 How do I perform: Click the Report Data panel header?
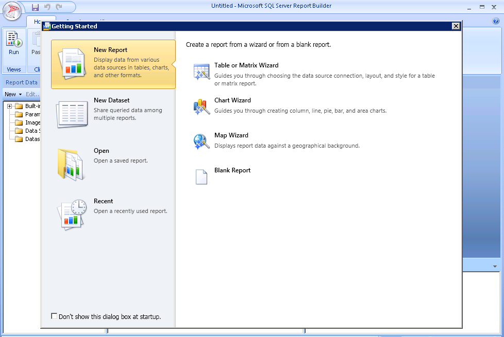click(22, 82)
